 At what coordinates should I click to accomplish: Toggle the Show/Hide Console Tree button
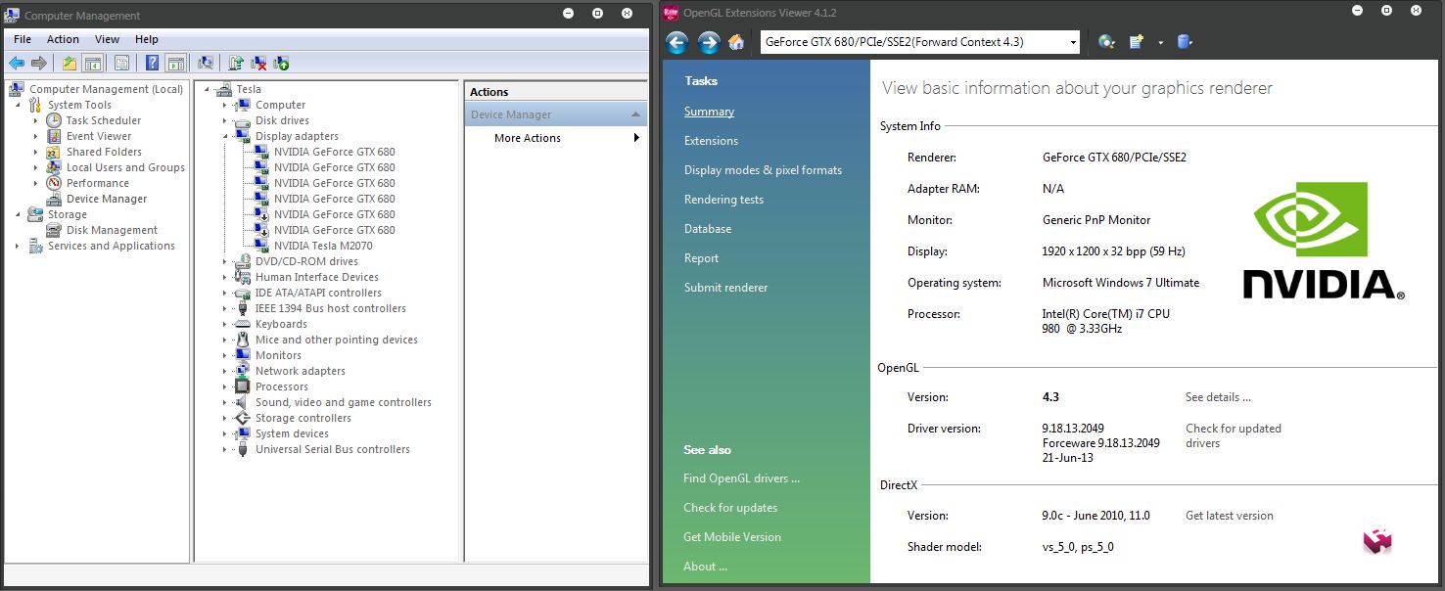(x=92, y=63)
